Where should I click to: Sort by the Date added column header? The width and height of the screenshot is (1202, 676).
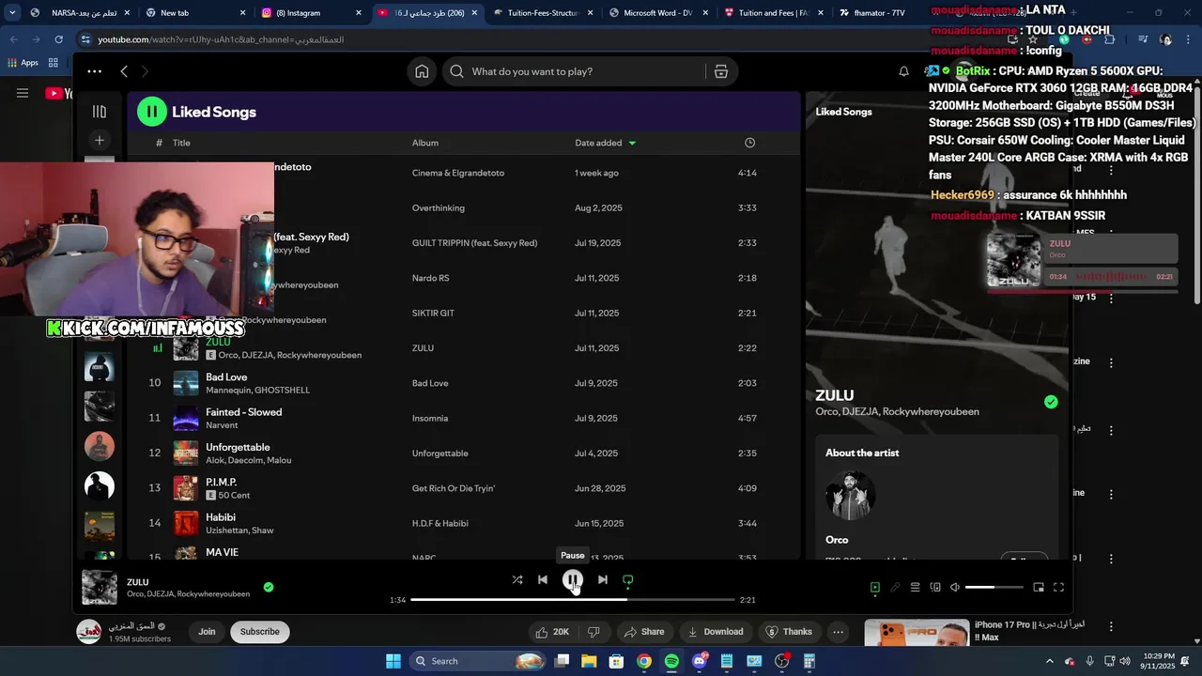pyautogui.click(x=606, y=143)
